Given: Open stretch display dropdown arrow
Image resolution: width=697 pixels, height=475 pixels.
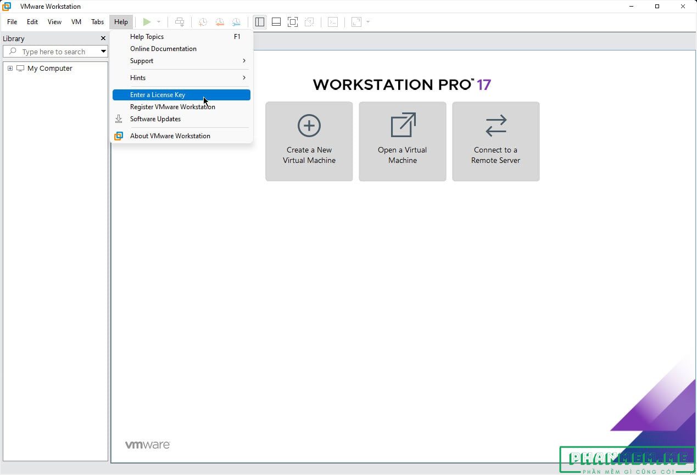Looking at the screenshot, I should point(368,22).
